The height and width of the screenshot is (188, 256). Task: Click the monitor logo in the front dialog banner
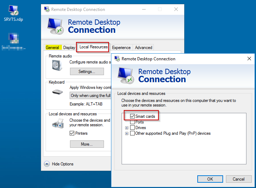tap(126, 75)
